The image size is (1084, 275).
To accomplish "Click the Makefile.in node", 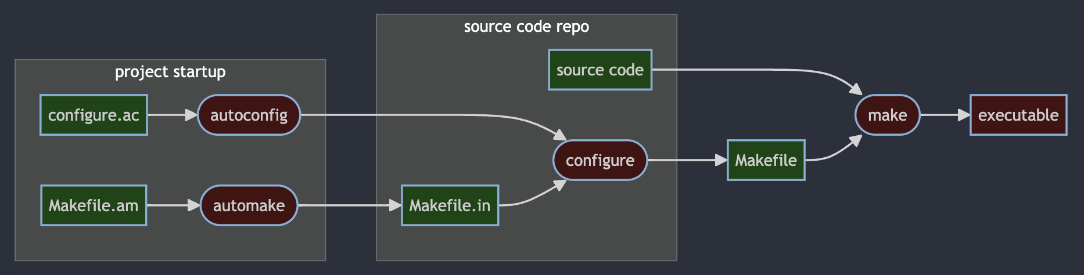I will point(450,205).
